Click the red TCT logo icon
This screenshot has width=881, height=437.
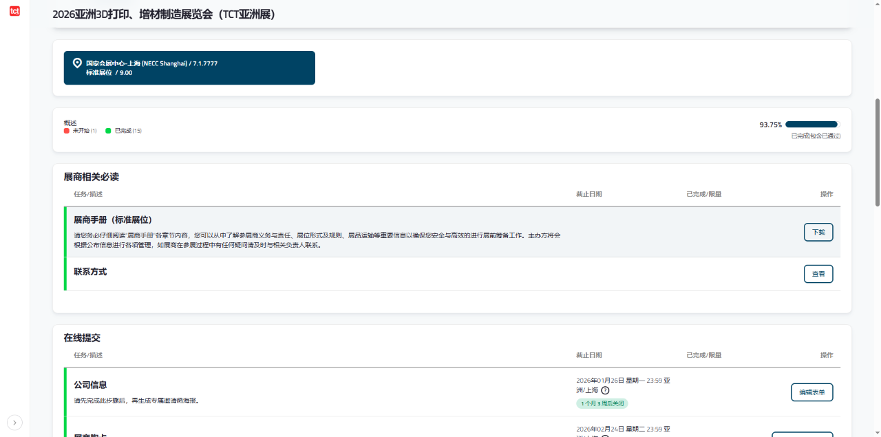(x=14, y=11)
